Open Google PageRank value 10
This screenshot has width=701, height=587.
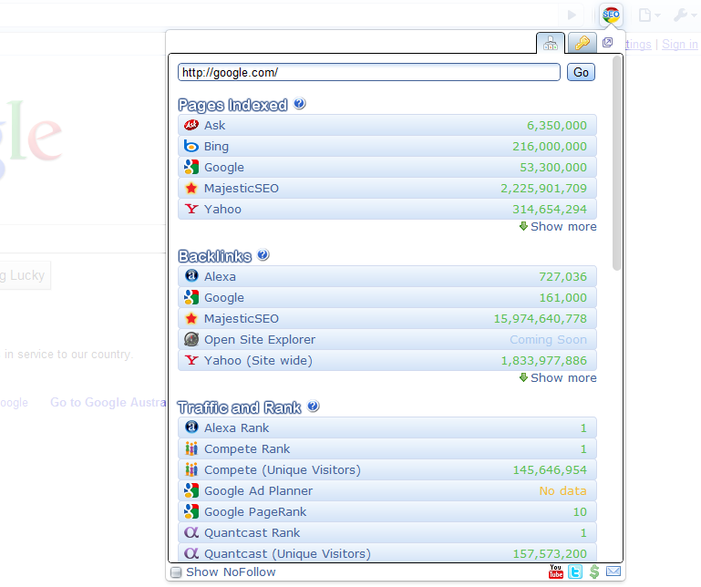(580, 512)
